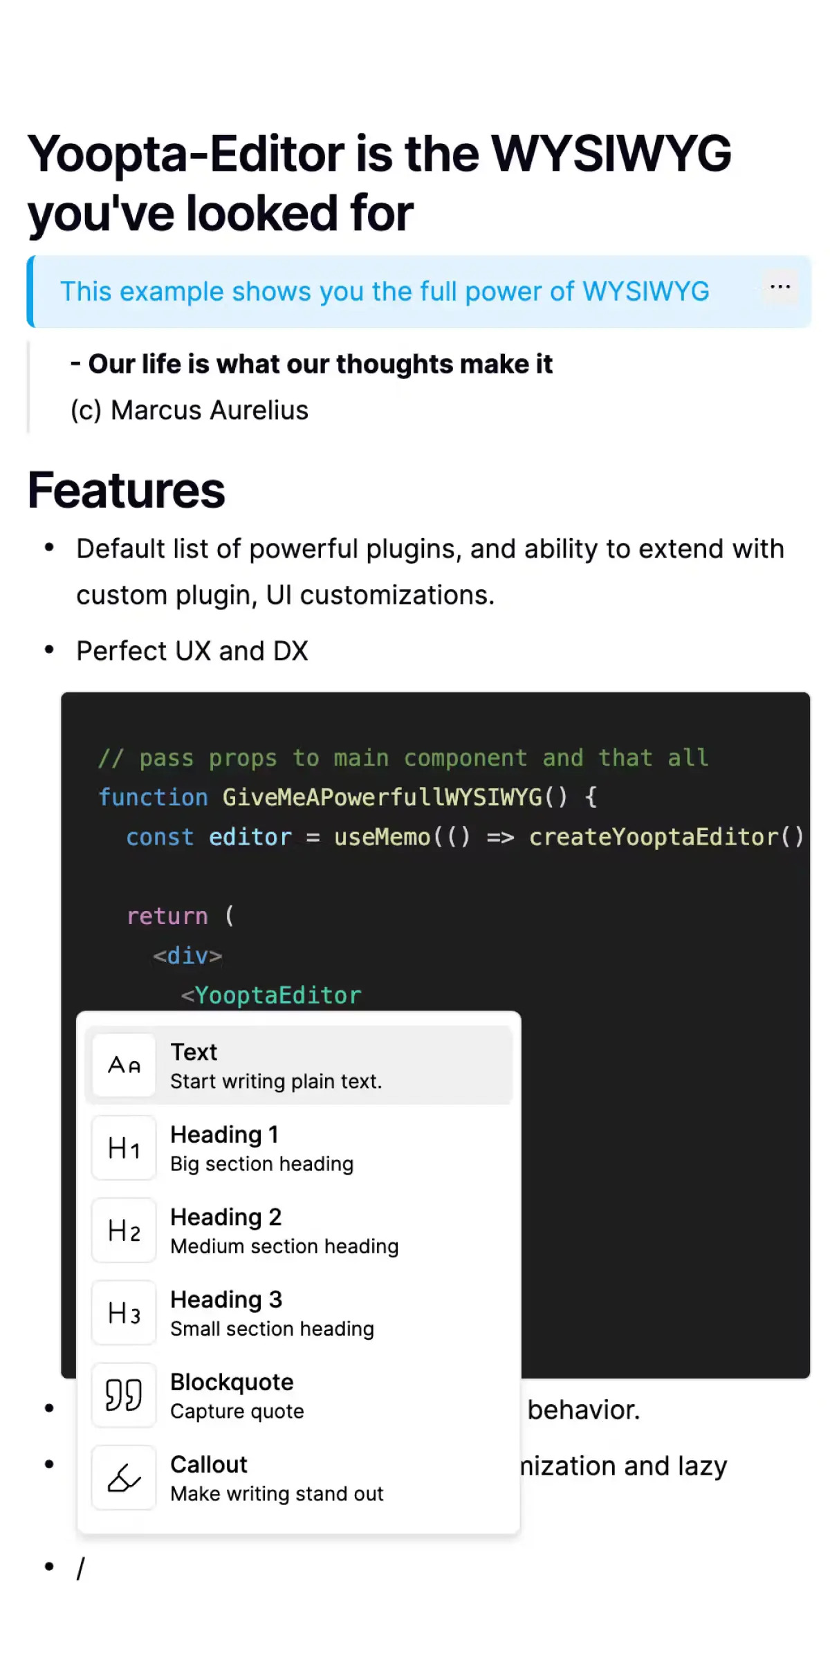Click the H2 heading icon
Viewport: 830px width, 1660px height.
pyautogui.click(x=124, y=1230)
